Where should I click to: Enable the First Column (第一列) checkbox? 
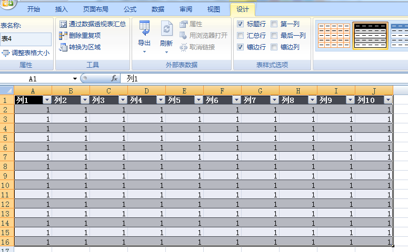pyautogui.click(x=274, y=24)
